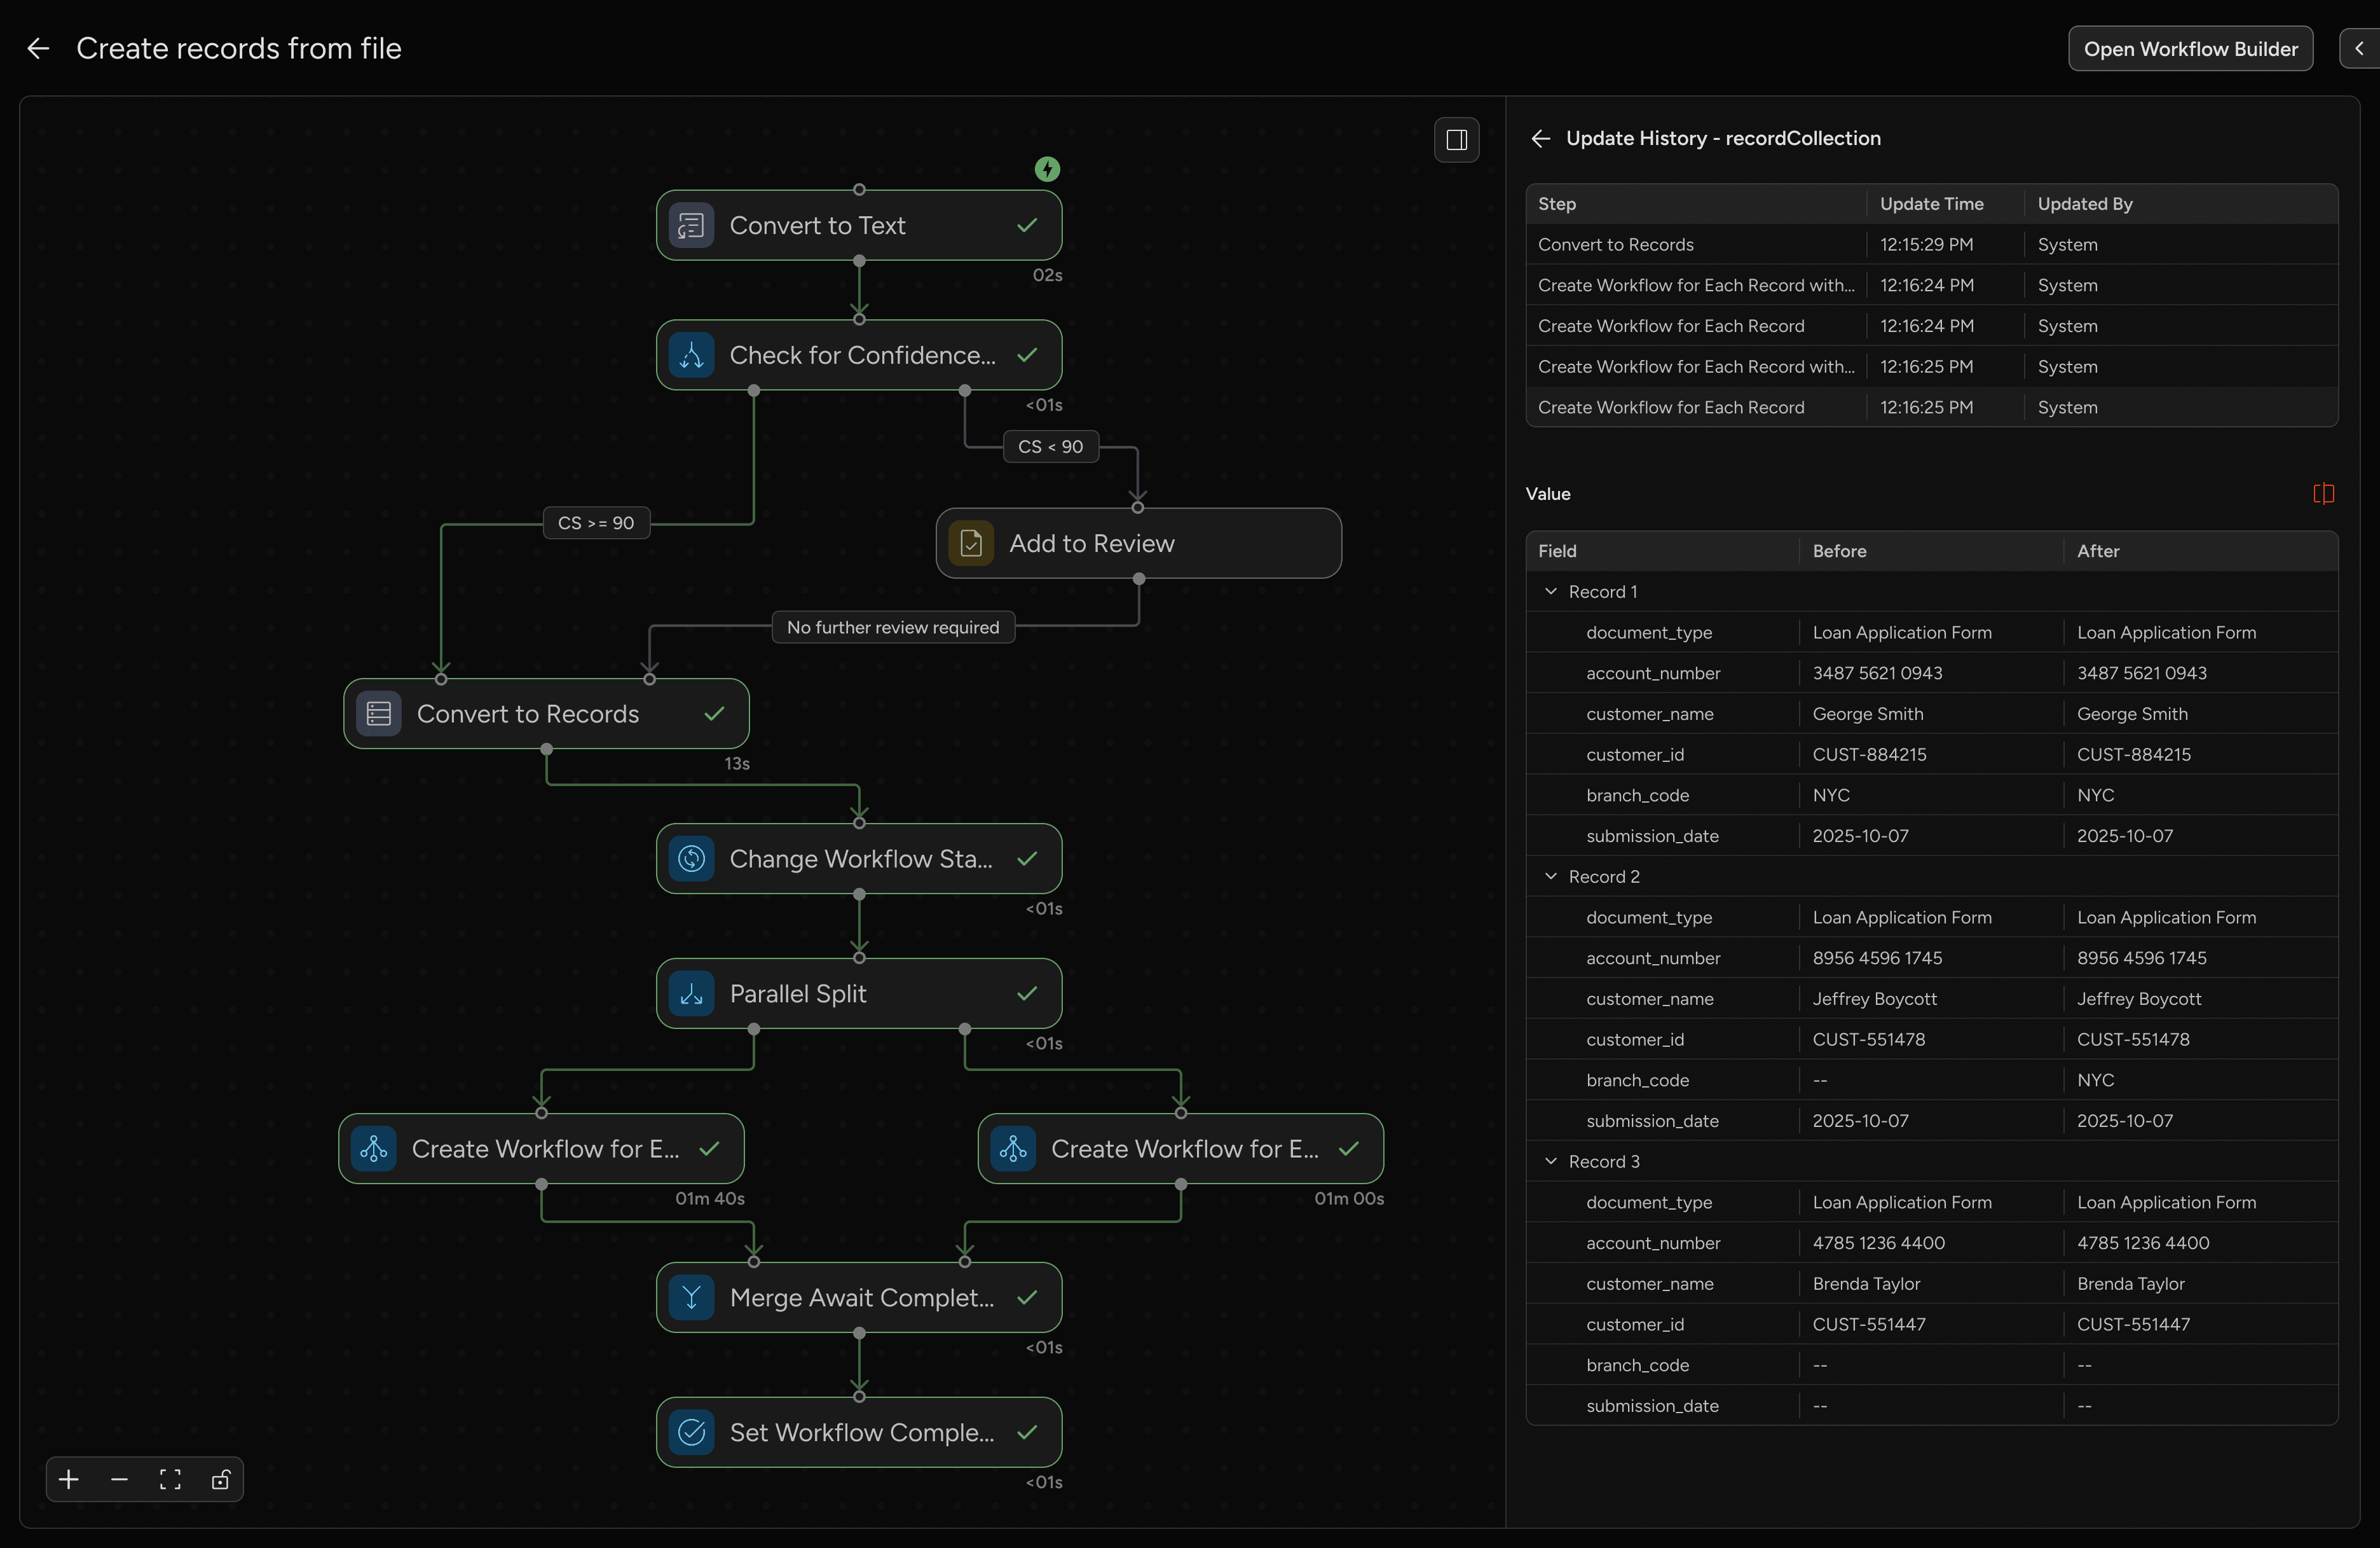The image size is (2380, 1548).
Task: Click the Merge Await Completion node icon
Action: coord(691,1297)
